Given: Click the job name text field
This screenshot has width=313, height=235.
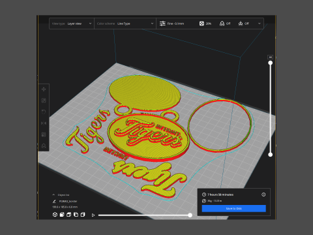Looking at the screenshot, I should (68, 201).
